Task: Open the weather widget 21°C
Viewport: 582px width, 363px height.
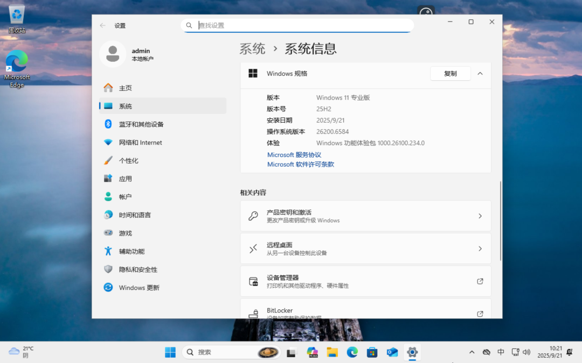Action: (21, 352)
